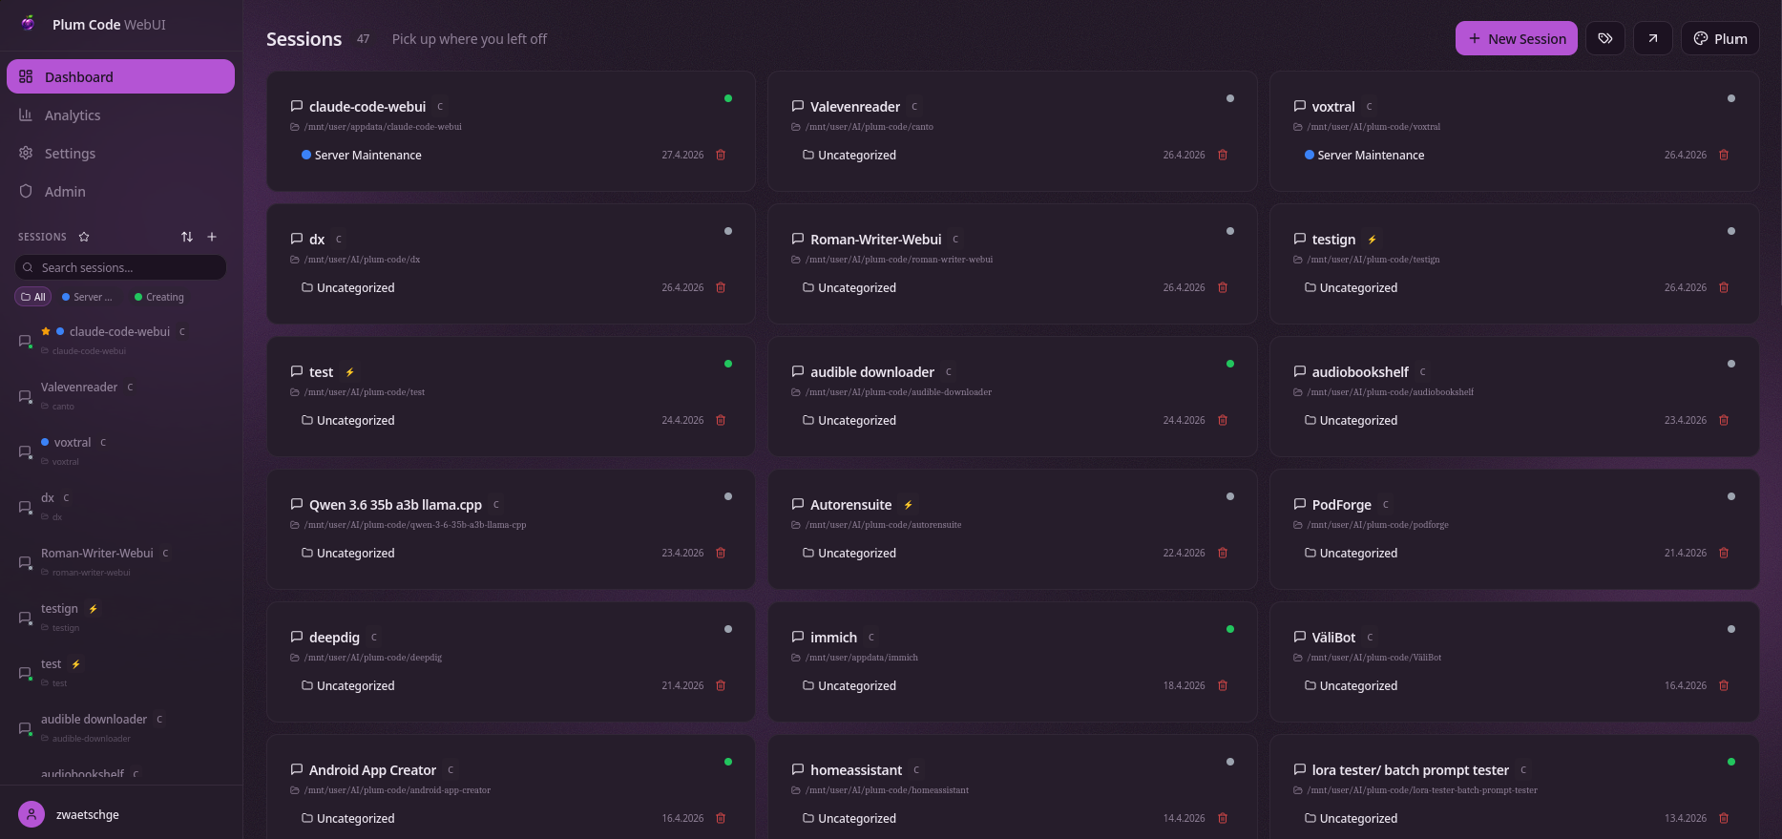The height and width of the screenshot is (839, 1782).
Task: Click the sort sessions arrows icon
Action: pyautogui.click(x=187, y=237)
